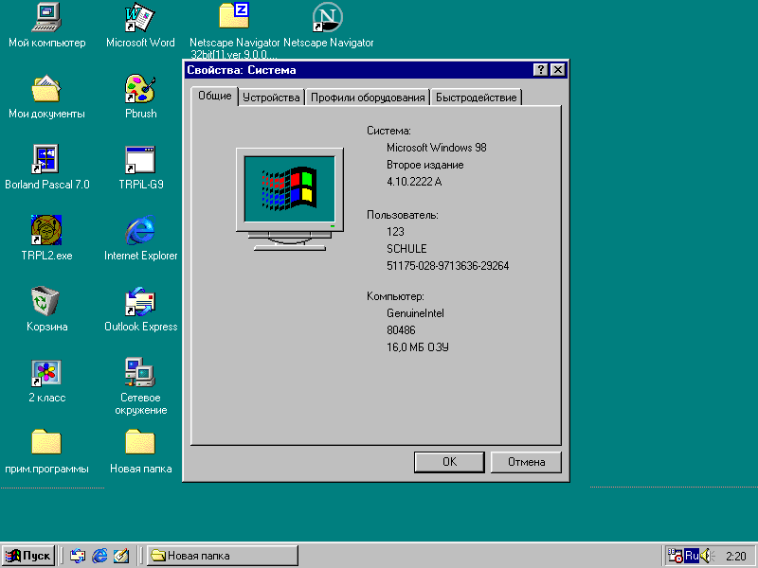Viewport: 758px width, 568px height.
Task: Click the product ID 51175-028-9713636-29264
Action: click(x=447, y=266)
